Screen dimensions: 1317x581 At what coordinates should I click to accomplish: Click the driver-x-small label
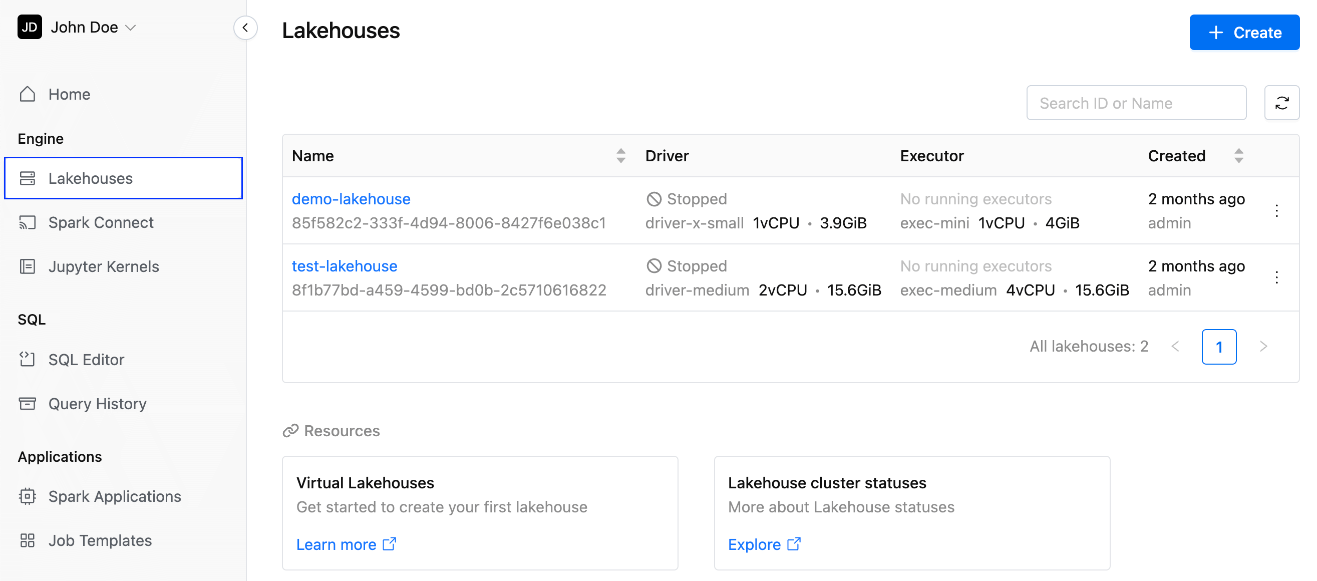[x=694, y=222]
